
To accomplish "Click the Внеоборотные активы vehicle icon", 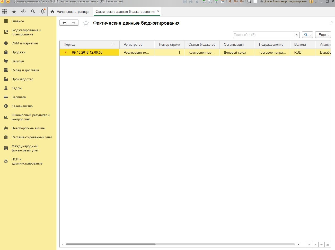I will 6,128.
